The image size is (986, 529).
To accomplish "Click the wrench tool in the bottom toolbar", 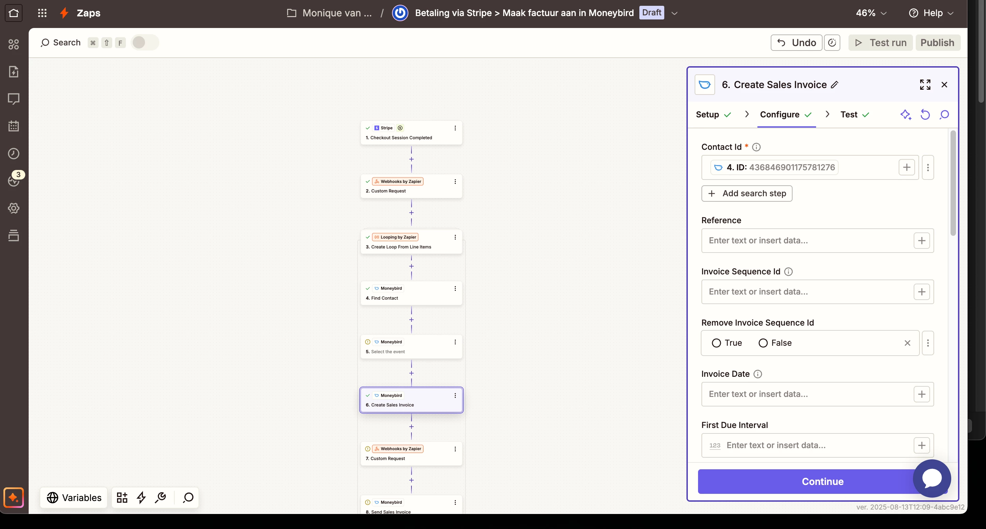I will tap(160, 498).
